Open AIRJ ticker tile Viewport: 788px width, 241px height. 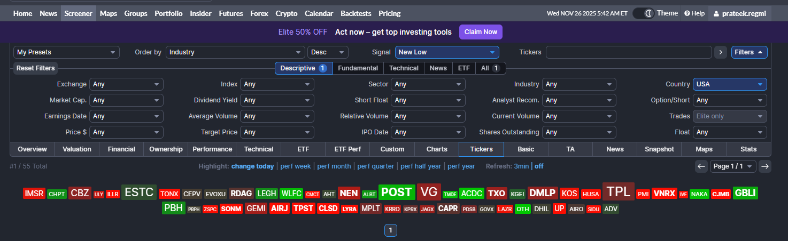coord(280,208)
